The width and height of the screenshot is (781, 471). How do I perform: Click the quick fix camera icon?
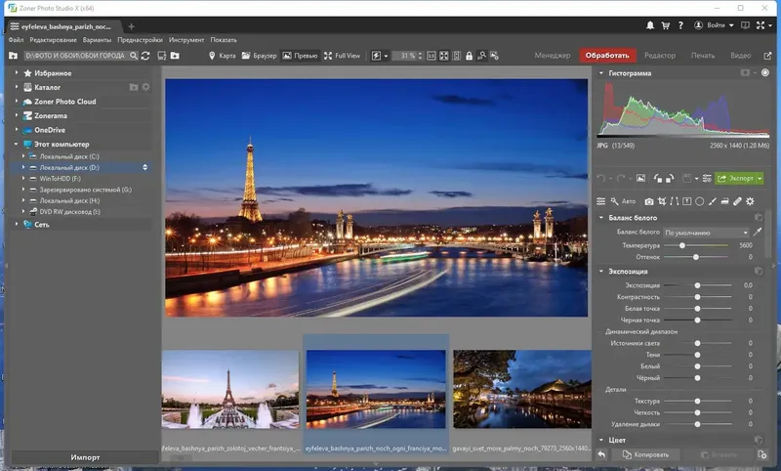pyautogui.click(x=648, y=201)
